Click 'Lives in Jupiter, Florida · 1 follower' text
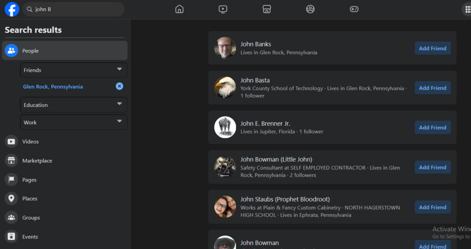The height and width of the screenshot is (249, 471). [282, 132]
